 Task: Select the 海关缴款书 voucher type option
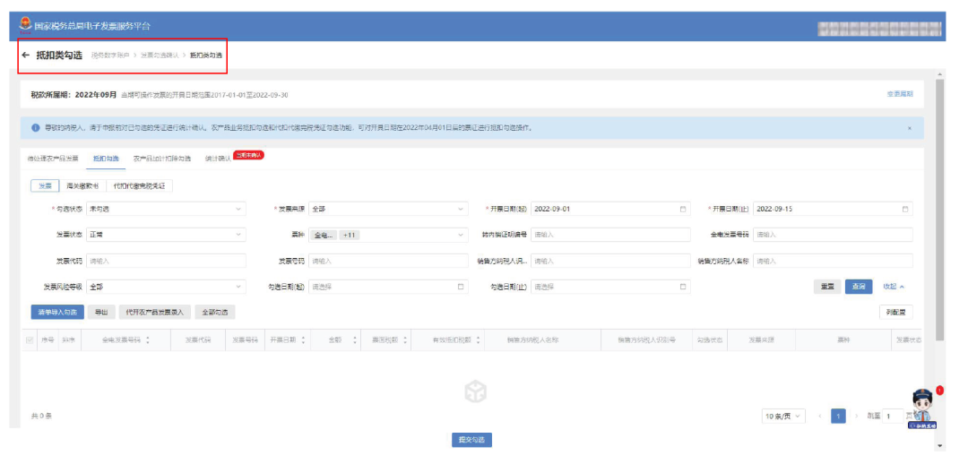(x=82, y=185)
